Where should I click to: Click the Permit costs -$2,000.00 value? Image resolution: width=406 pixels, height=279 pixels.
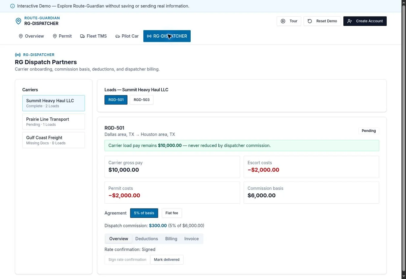coord(124,196)
